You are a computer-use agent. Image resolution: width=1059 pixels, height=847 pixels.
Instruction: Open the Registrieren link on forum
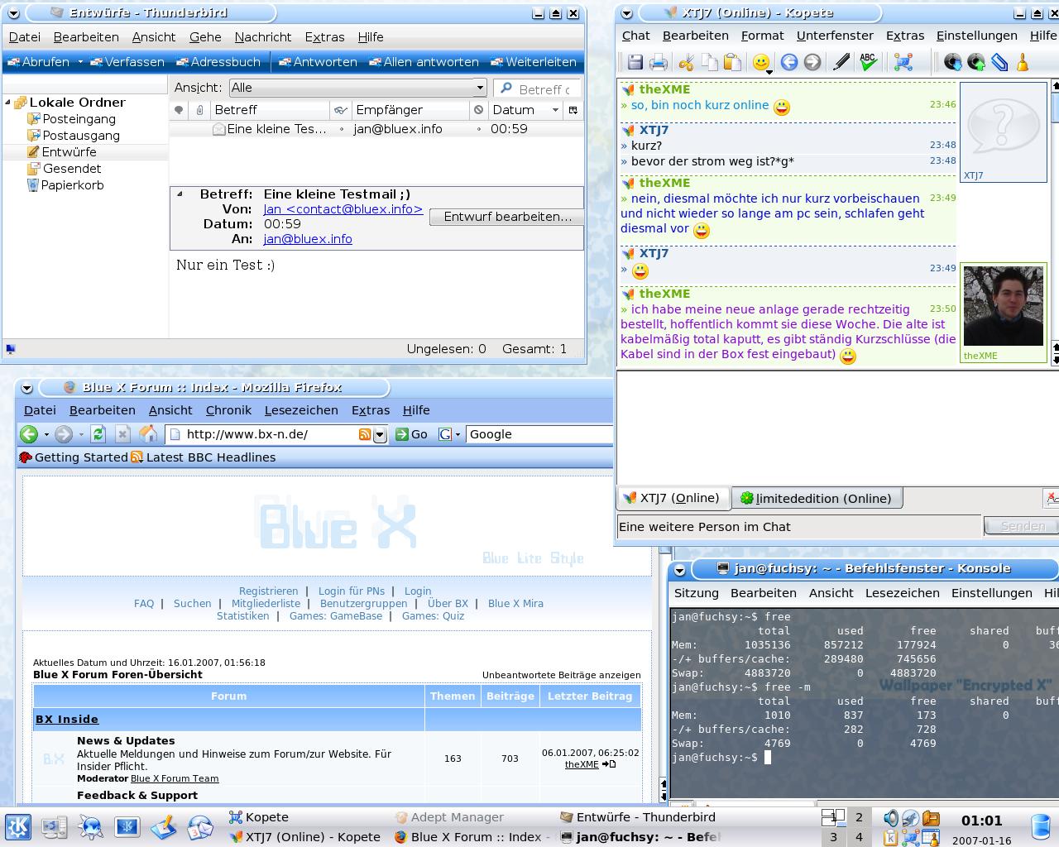pos(268,591)
